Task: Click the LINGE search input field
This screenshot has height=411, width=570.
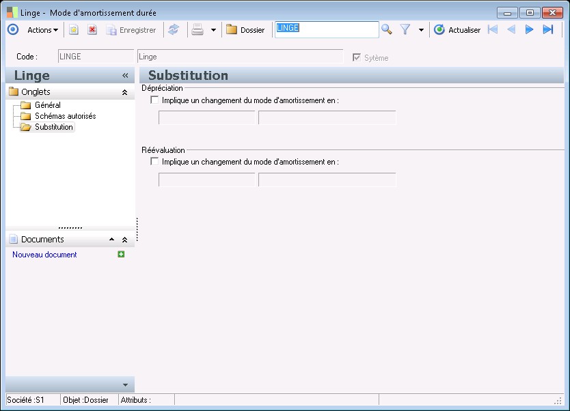Action: 327,29
